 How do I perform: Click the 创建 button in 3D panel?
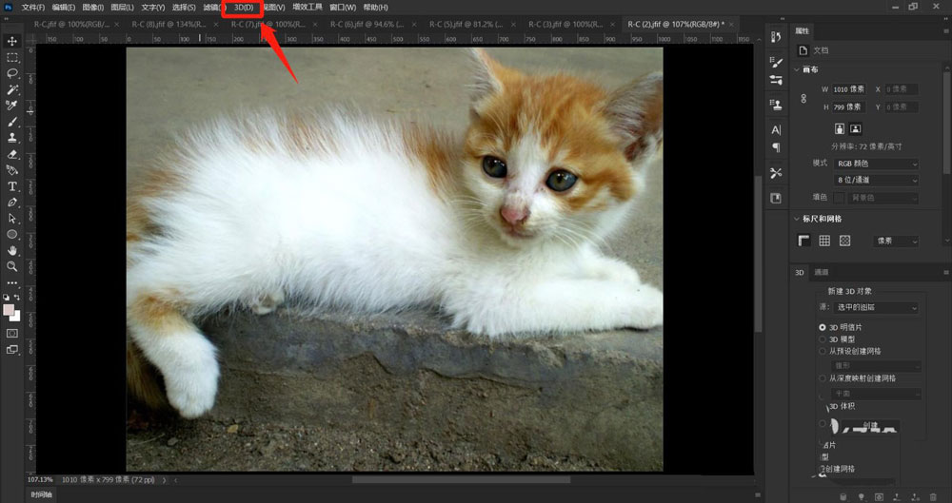pyautogui.click(x=870, y=425)
